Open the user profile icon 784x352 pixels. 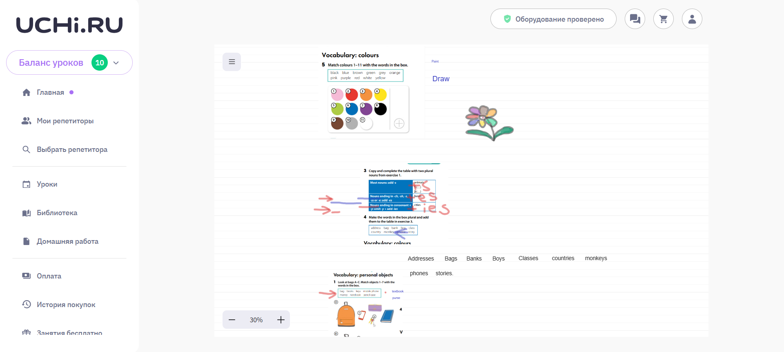tap(692, 19)
